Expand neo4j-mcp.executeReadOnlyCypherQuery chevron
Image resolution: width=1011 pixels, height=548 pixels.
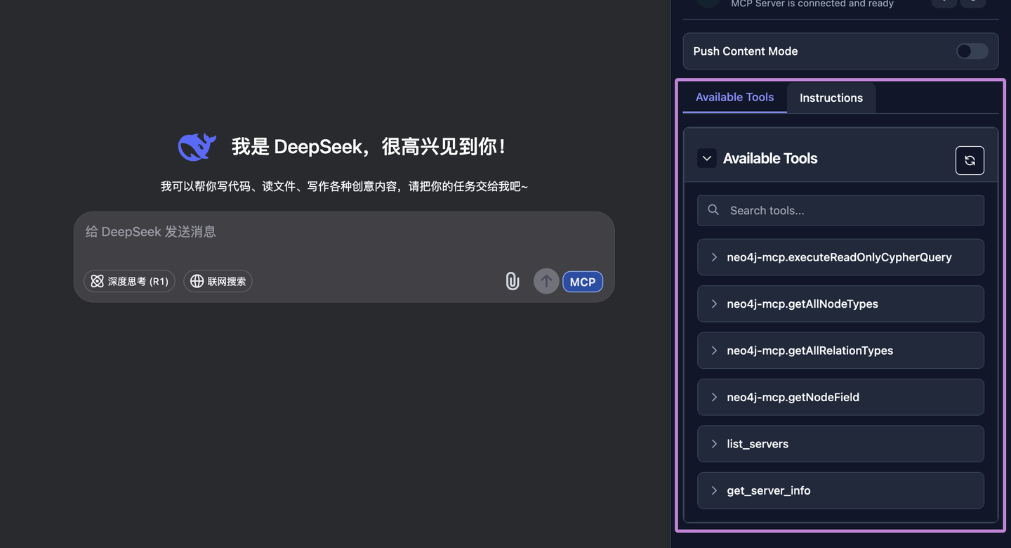(x=714, y=257)
